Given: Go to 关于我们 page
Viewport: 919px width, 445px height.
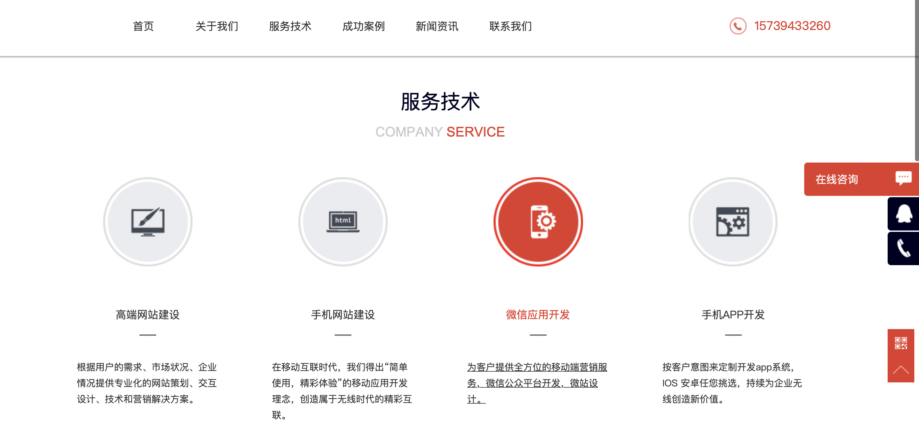Looking at the screenshot, I should 217,26.
